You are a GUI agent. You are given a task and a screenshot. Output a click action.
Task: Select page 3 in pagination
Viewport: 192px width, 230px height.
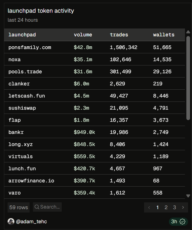tap(174, 207)
